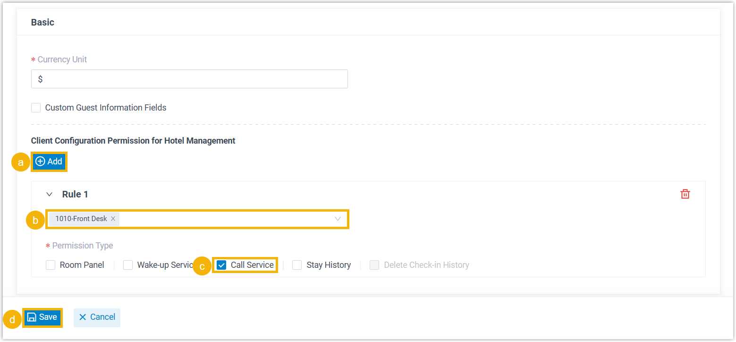
Task: Click the step b marker
Action: pyautogui.click(x=35, y=220)
